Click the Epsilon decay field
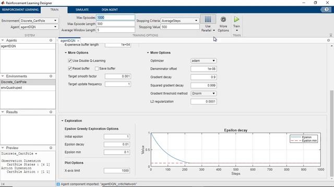The height and width of the screenshot is (187, 334). pyautogui.click(x=117, y=144)
